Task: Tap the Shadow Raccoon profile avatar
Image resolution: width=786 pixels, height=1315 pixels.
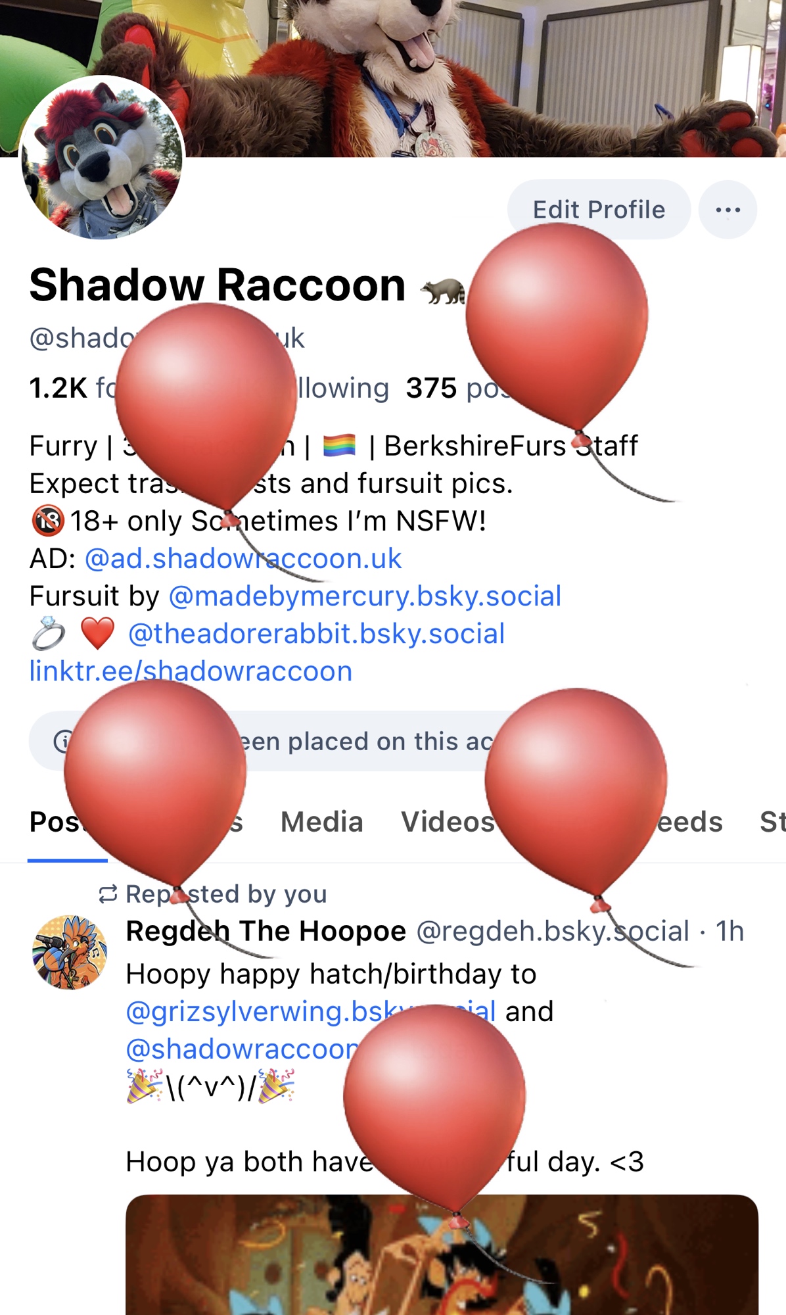Action: 102,158
